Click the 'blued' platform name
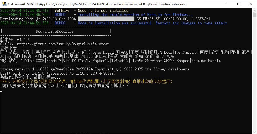 click(108, 52)
